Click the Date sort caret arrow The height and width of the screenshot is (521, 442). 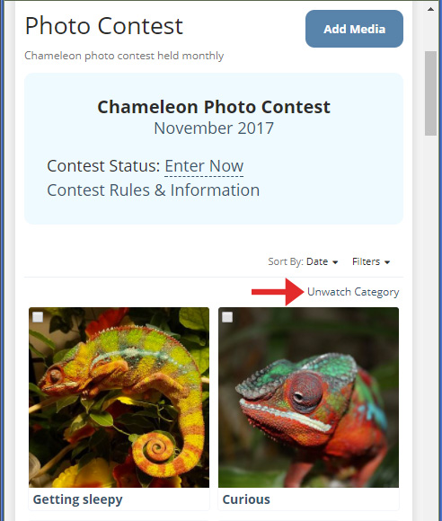pos(335,262)
